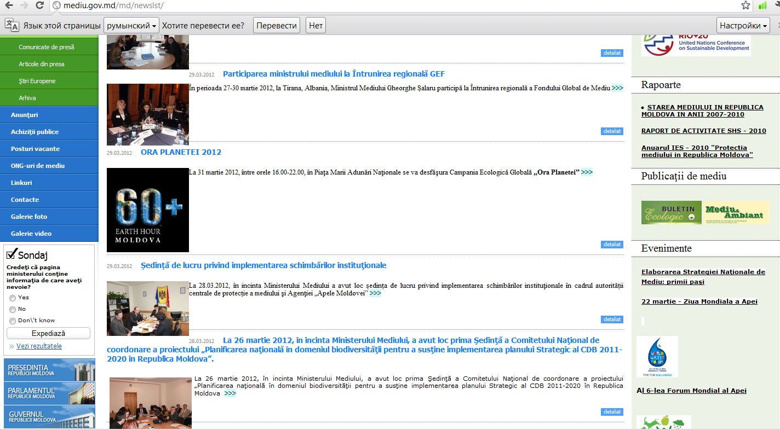Image resolution: width=780 pixels, height=430 pixels.
Task: Open the ORA PLANETEI 2012 article link
Action: coord(181,152)
